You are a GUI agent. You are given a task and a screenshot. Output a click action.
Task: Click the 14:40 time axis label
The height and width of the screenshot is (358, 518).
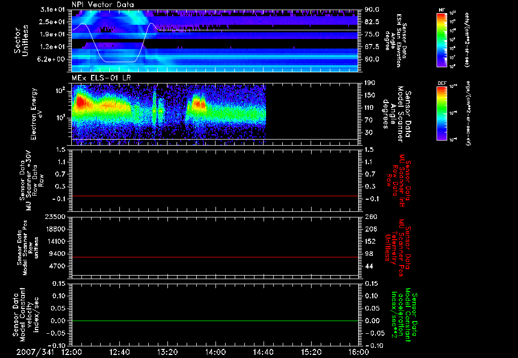point(263,352)
